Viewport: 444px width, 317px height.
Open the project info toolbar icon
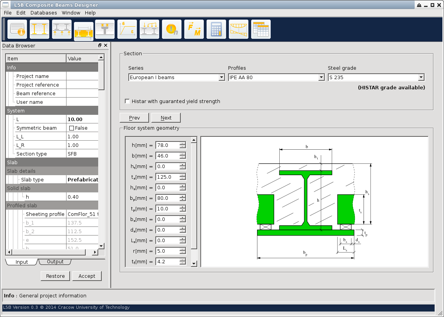point(17,29)
